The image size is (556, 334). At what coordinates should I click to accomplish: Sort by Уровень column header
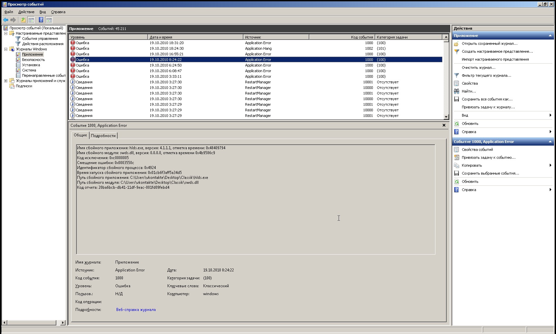click(x=108, y=37)
